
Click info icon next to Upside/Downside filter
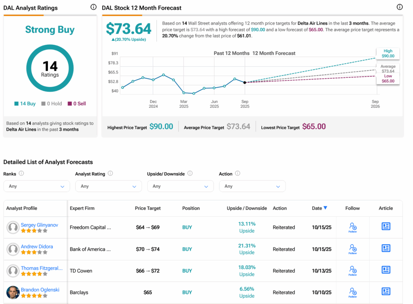190,174
